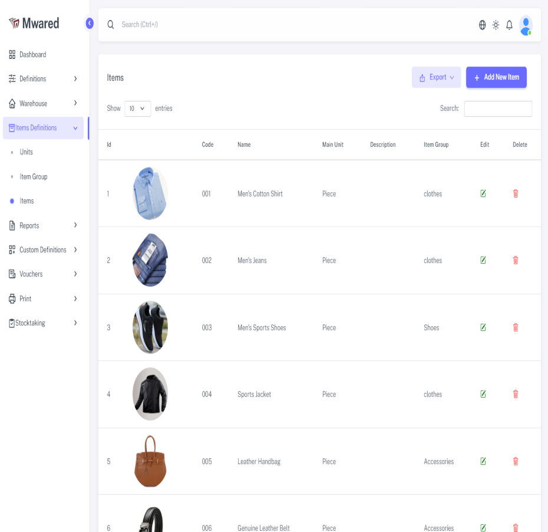Click the Genuine Leather Belt name

click(263, 528)
